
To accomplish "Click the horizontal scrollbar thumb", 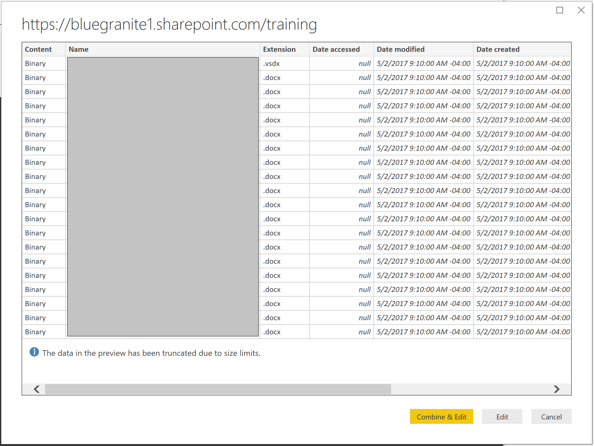I will pos(218,389).
